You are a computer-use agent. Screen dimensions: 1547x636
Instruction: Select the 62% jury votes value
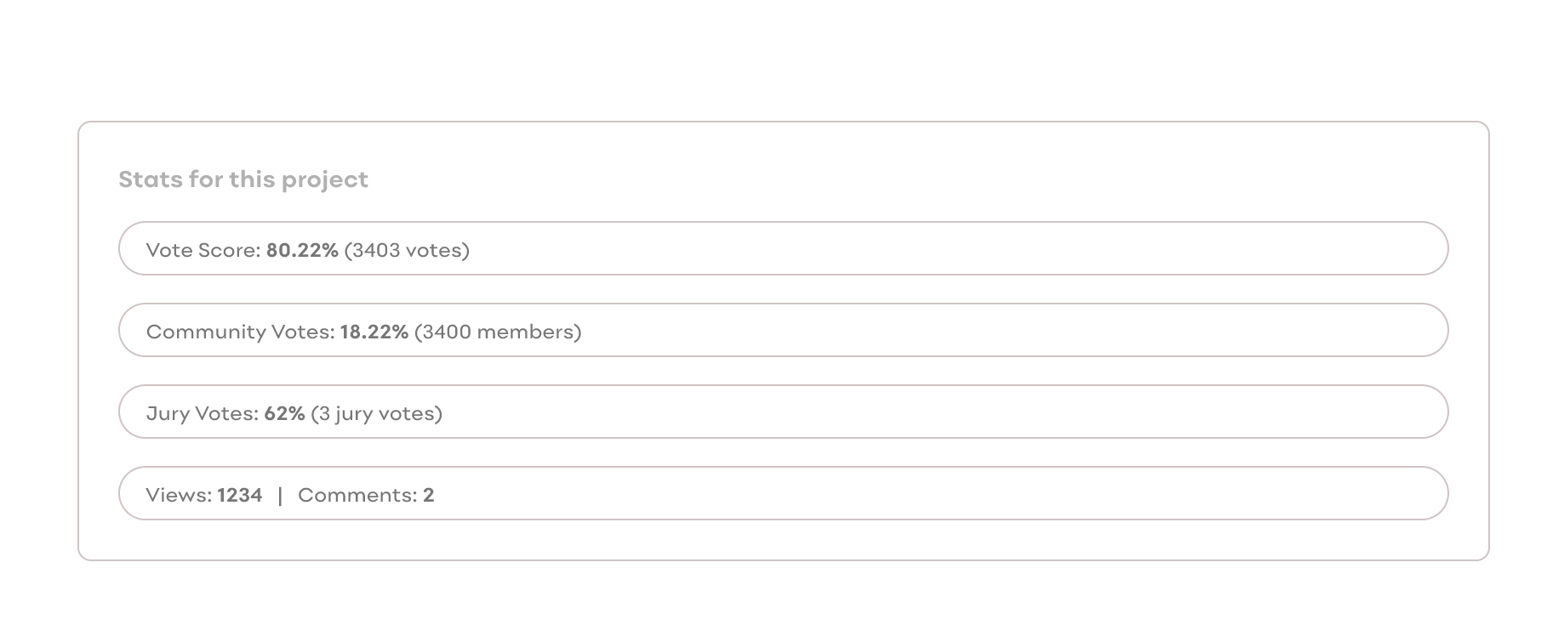[284, 413]
